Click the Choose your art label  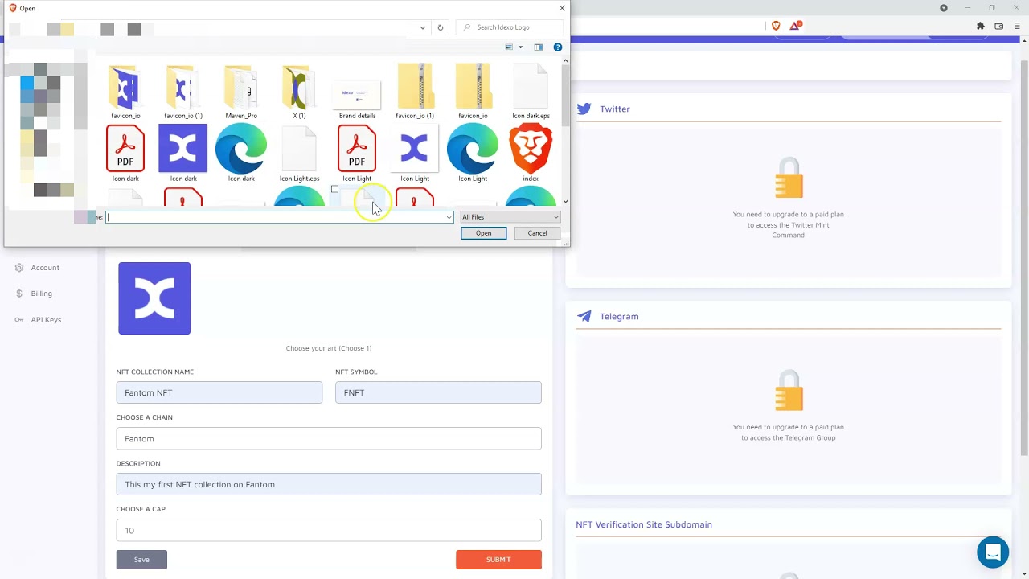pyautogui.click(x=329, y=348)
